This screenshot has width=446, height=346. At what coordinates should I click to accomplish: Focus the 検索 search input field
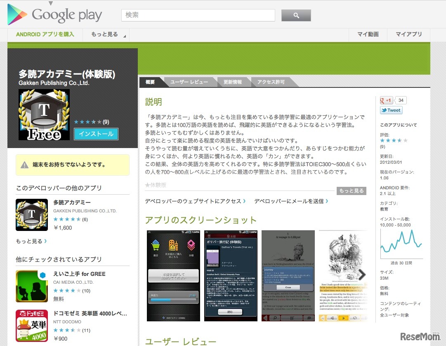coord(198,15)
